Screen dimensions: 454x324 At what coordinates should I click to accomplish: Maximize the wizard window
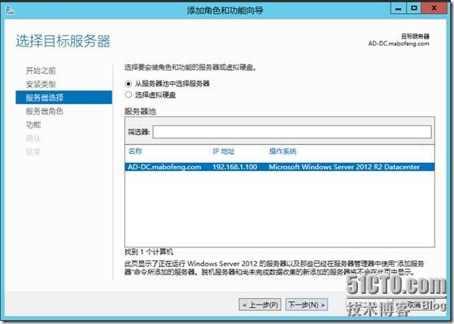click(x=414, y=8)
